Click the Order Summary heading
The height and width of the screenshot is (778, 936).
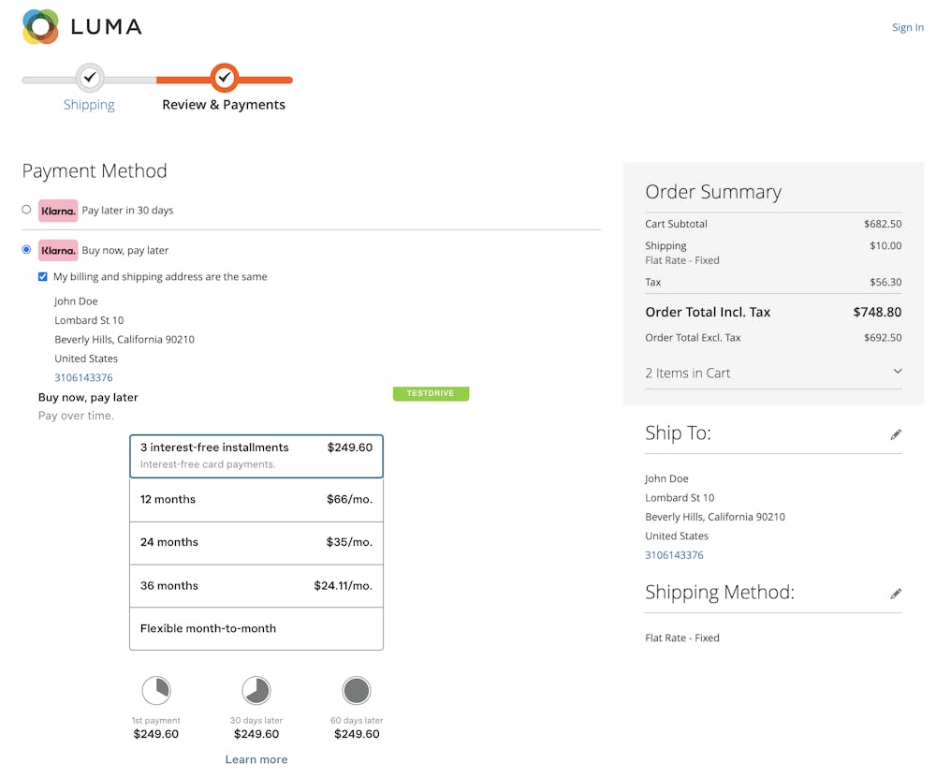click(712, 192)
